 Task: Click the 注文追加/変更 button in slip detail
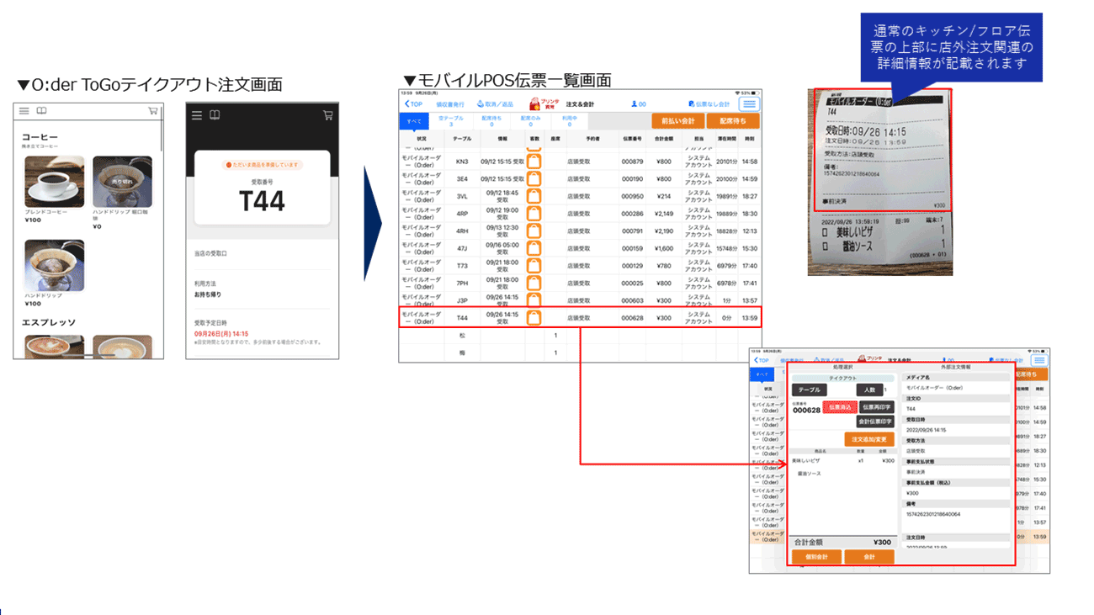pyautogui.click(x=869, y=439)
